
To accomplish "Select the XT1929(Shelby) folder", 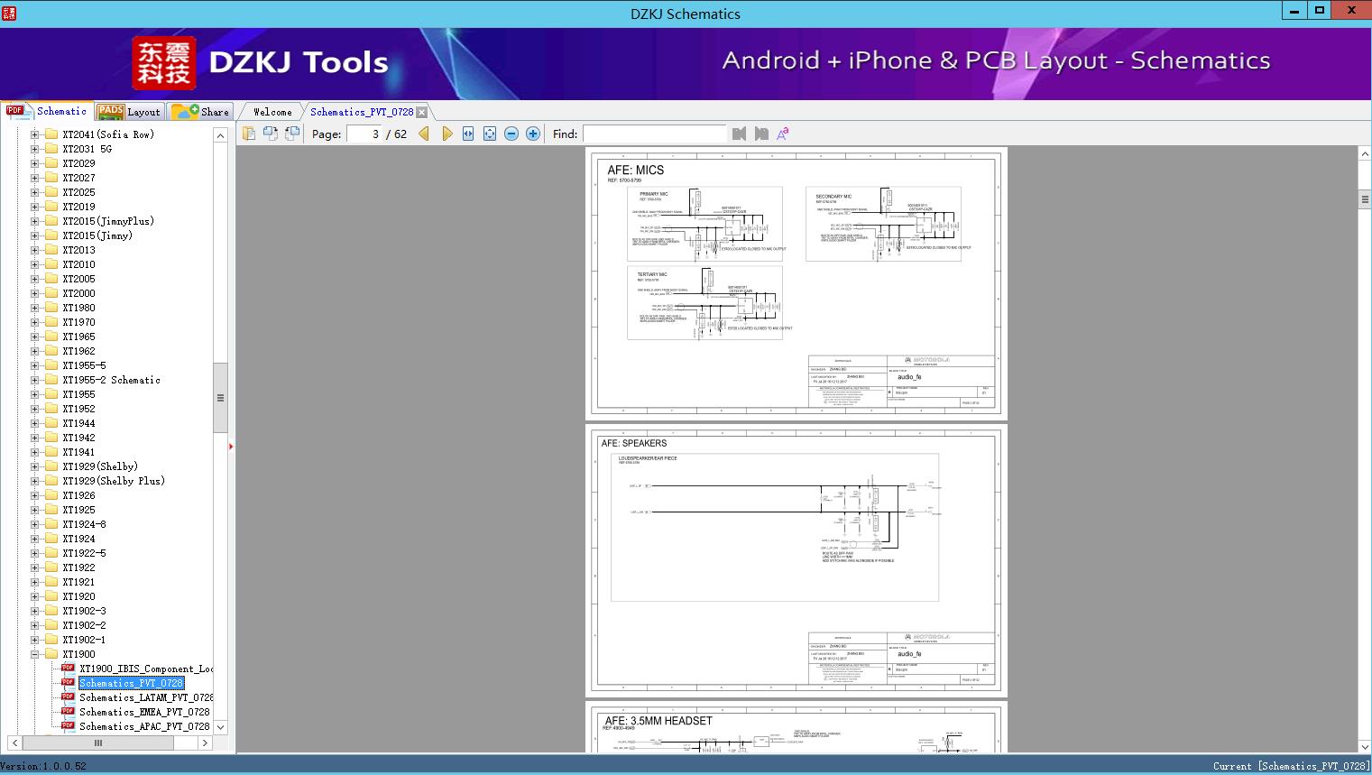I will click(100, 466).
